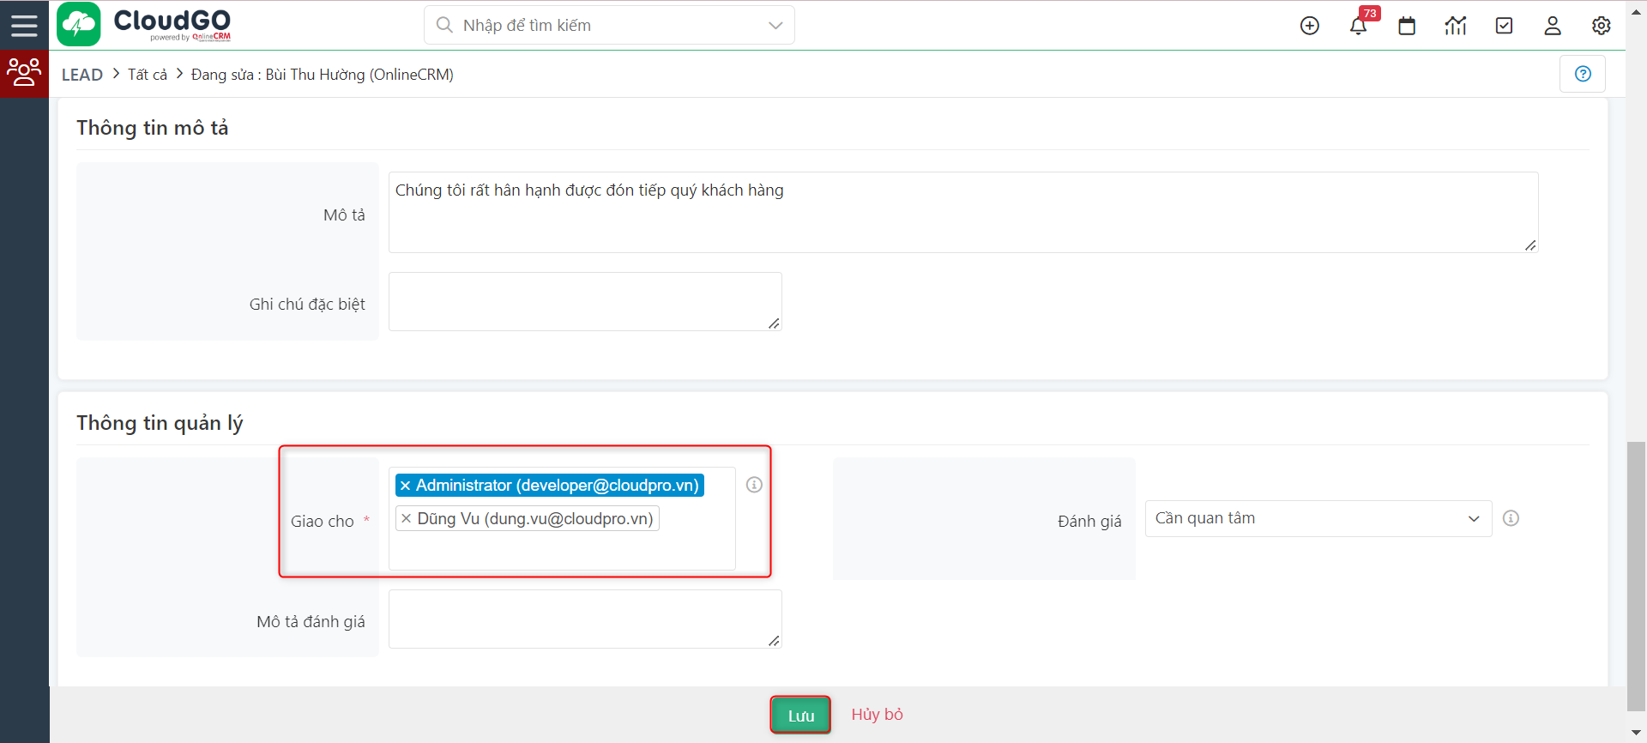Click the Hủy bỏ cancel link
This screenshot has width=1647, height=743.
877,715
